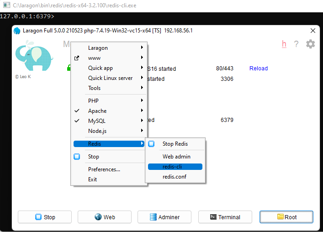Click the Web button
Viewport: 323px width, 232px height.
click(x=105, y=217)
